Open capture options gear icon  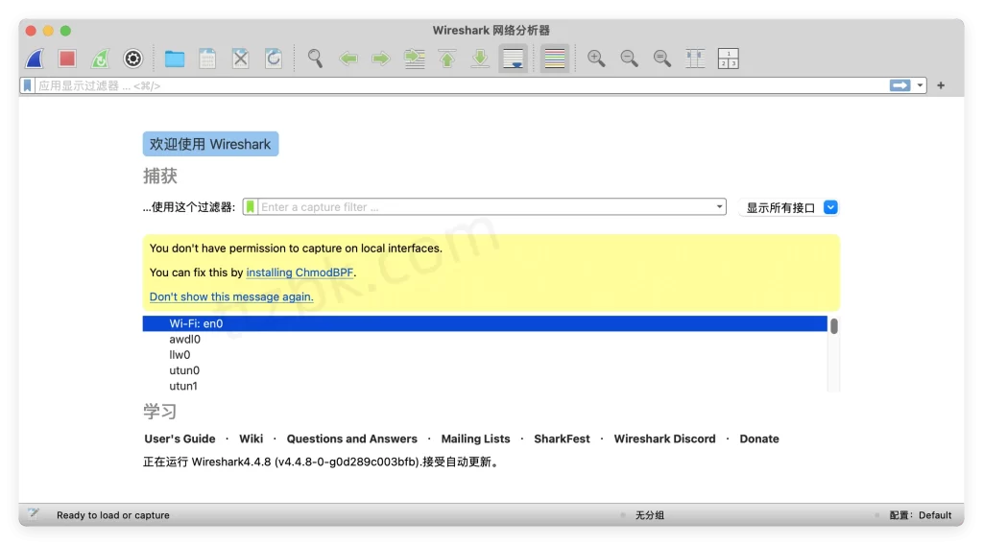point(132,59)
